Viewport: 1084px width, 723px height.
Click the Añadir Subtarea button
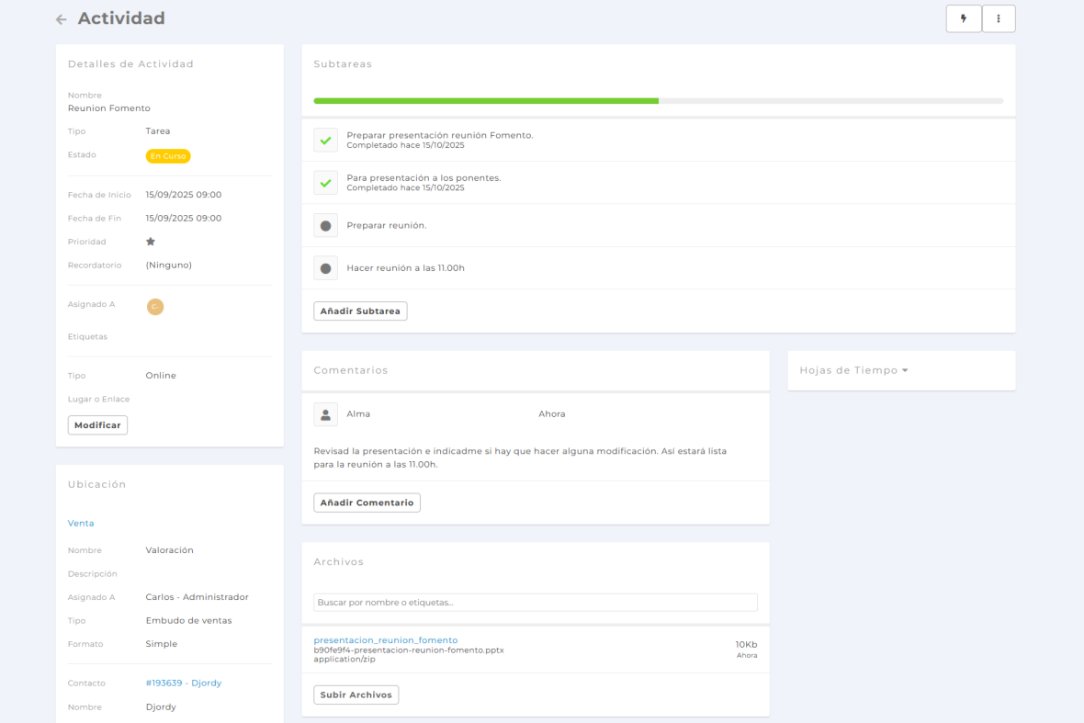coord(360,311)
